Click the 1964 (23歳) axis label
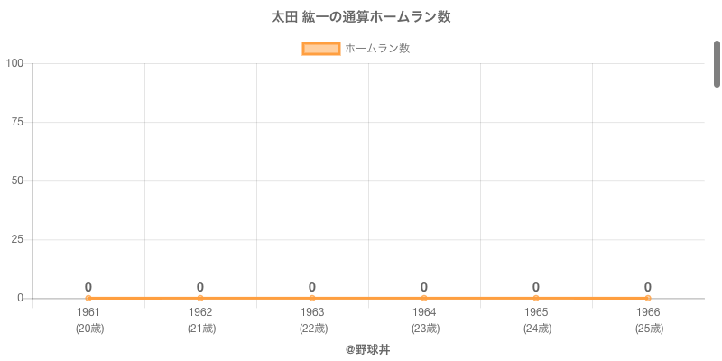 tap(424, 320)
